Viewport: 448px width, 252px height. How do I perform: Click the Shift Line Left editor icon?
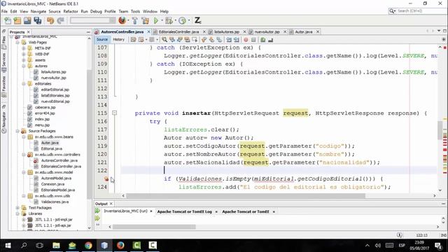pyautogui.click(x=229, y=40)
